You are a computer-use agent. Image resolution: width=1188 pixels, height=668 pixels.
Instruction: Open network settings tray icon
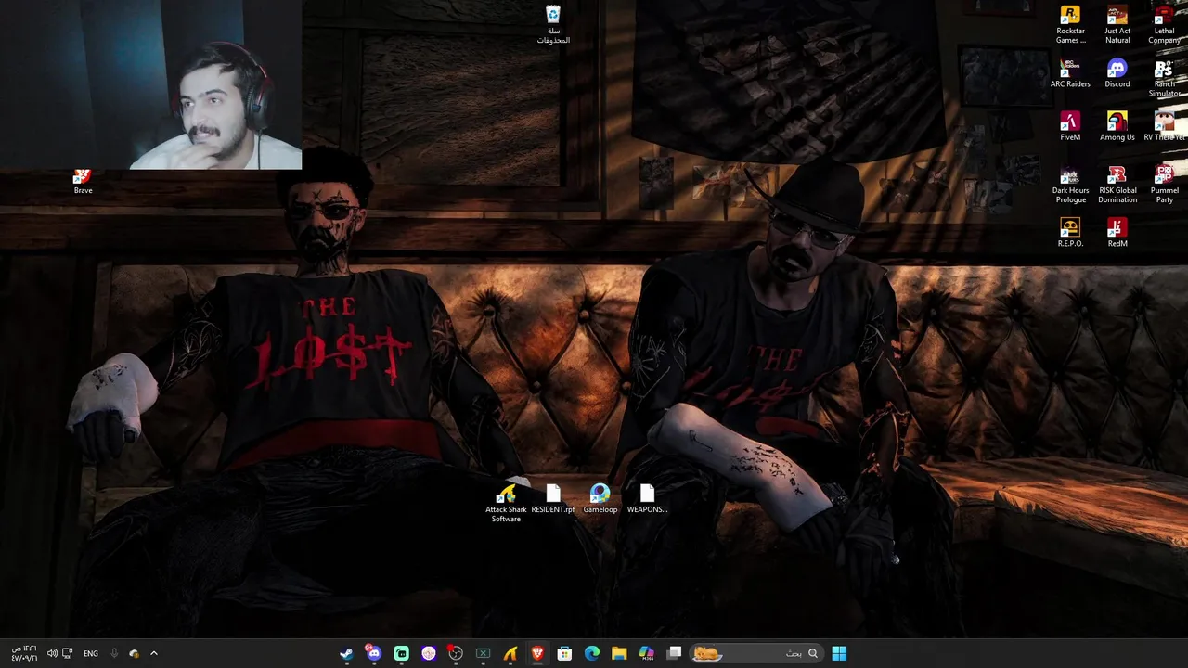(67, 653)
